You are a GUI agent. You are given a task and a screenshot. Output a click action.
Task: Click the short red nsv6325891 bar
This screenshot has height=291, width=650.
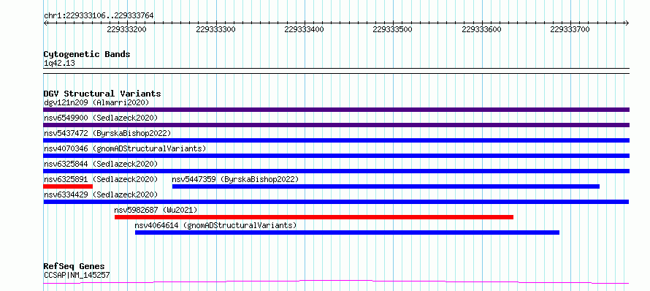pos(68,186)
